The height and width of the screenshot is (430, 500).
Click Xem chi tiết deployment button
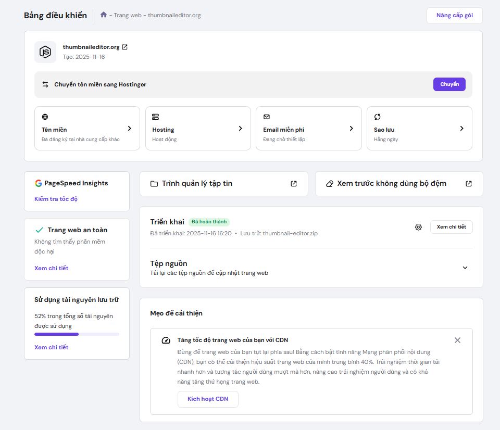[451, 227]
